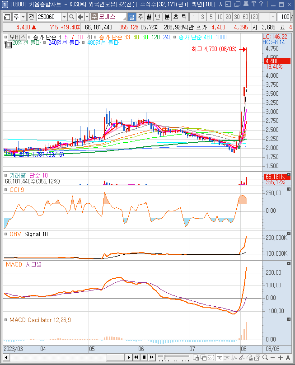This screenshot has width=295, height=365.
Task: Toggle the MACD Oscillator 12,26,9 checkbox
Action: (x=5, y=320)
